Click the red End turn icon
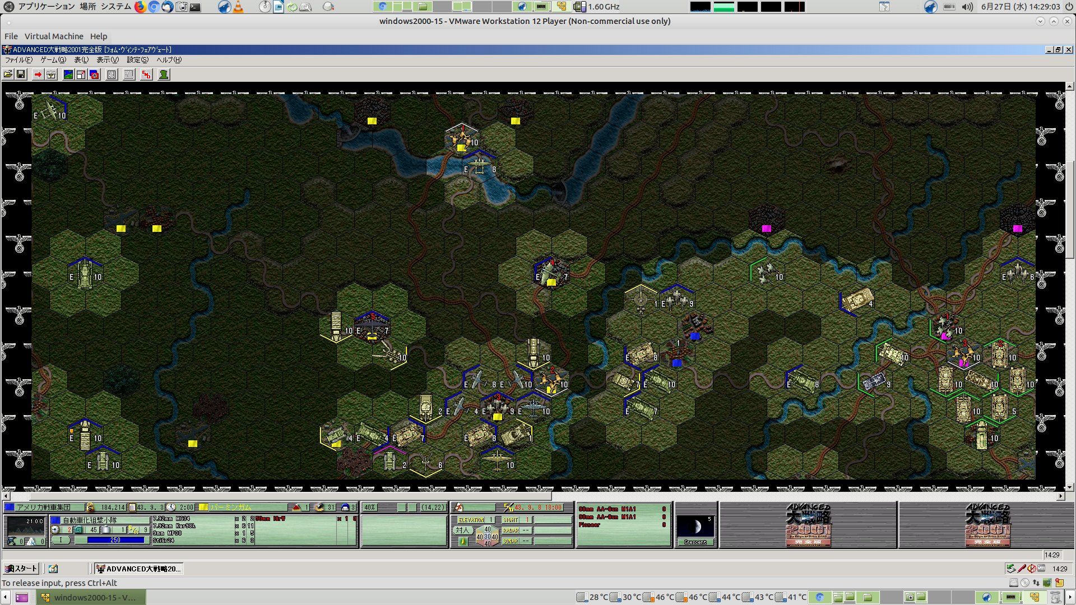The height and width of the screenshot is (605, 1076). click(x=146, y=75)
